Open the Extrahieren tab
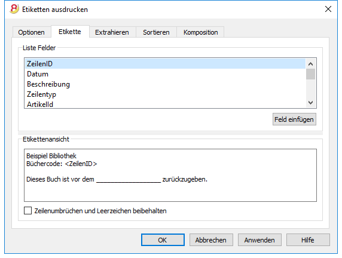 (112, 32)
